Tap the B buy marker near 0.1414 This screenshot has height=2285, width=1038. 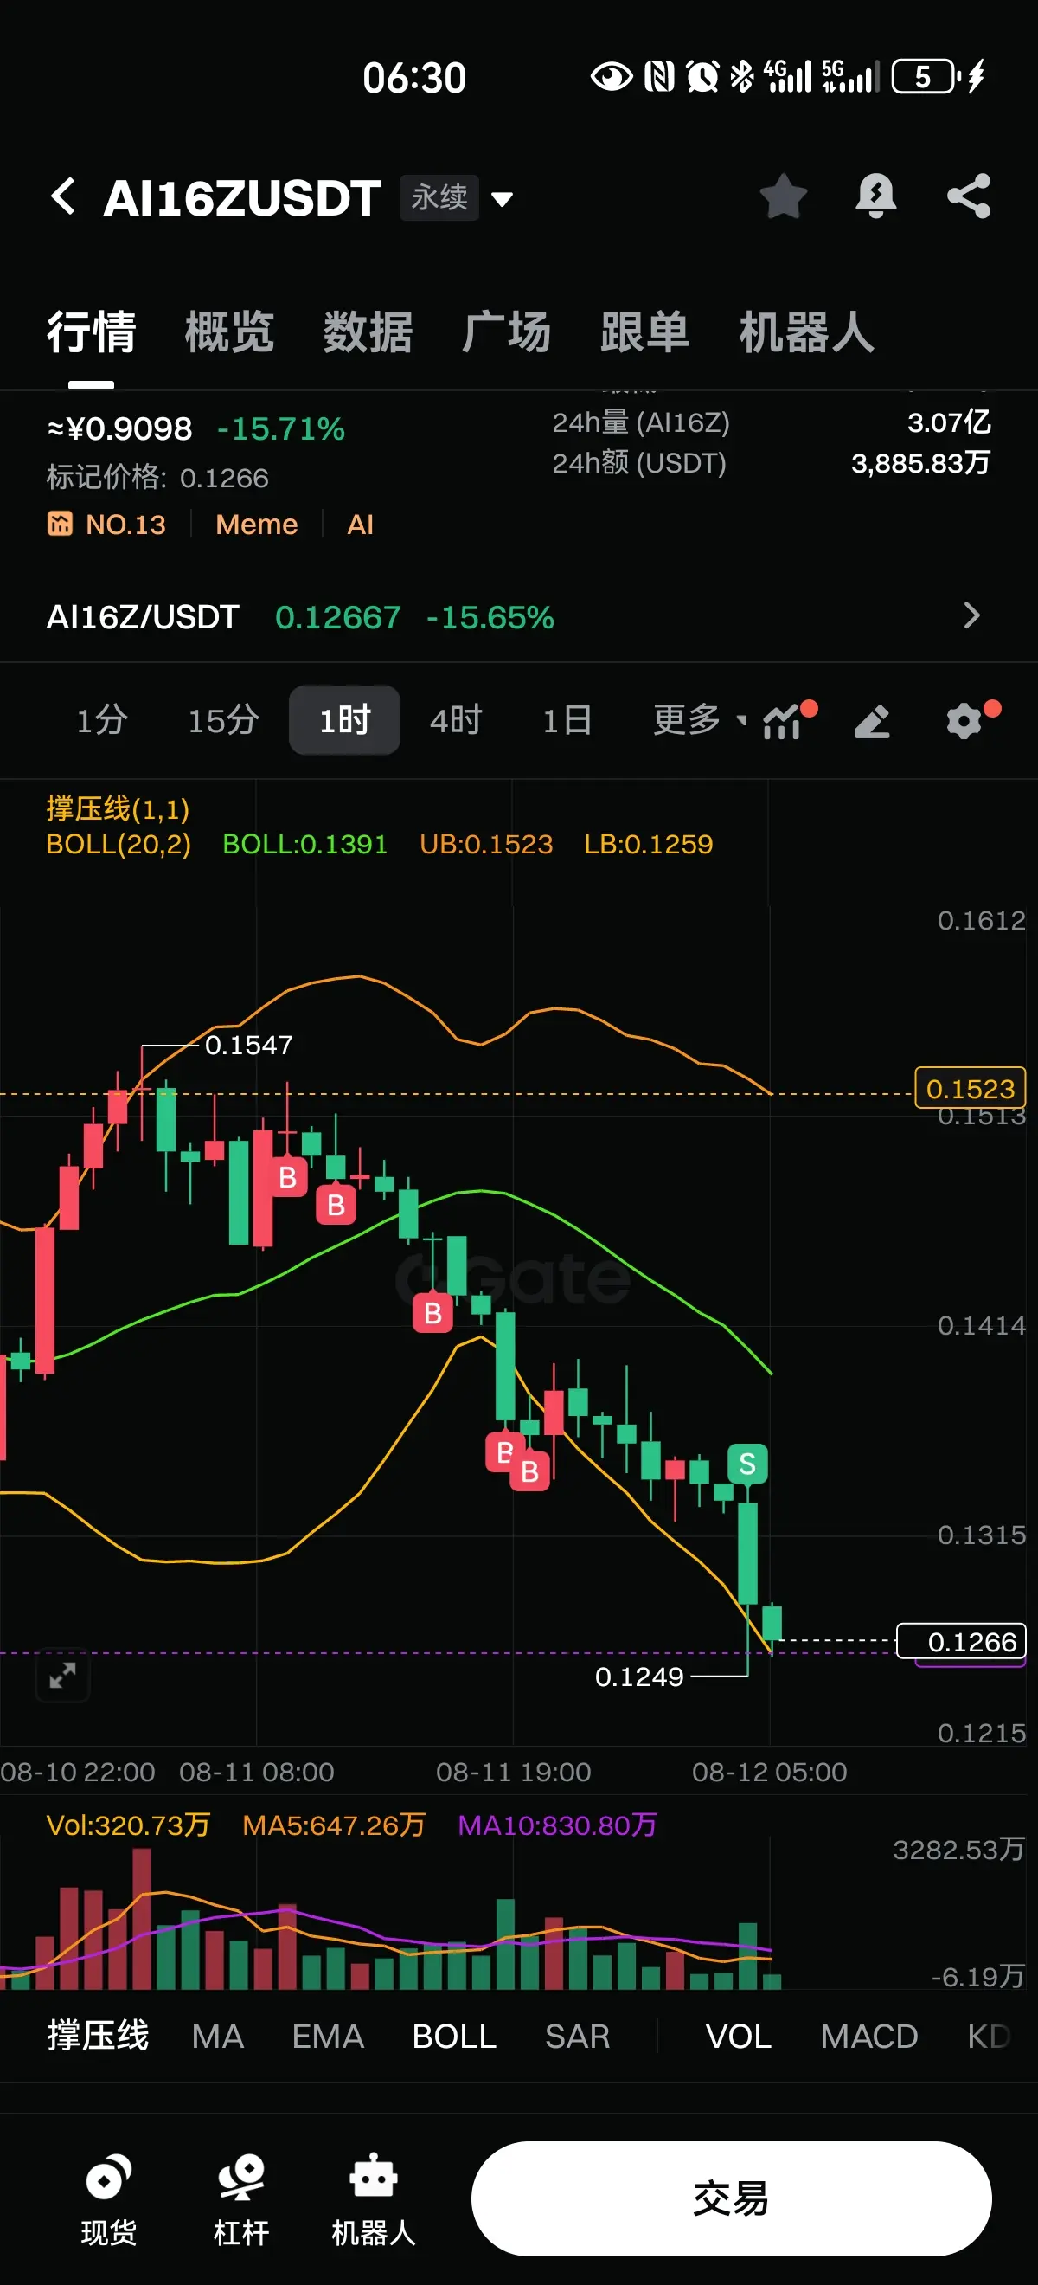(x=432, y=1313)
